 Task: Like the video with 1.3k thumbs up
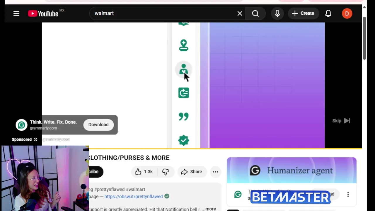coord(144,172)
